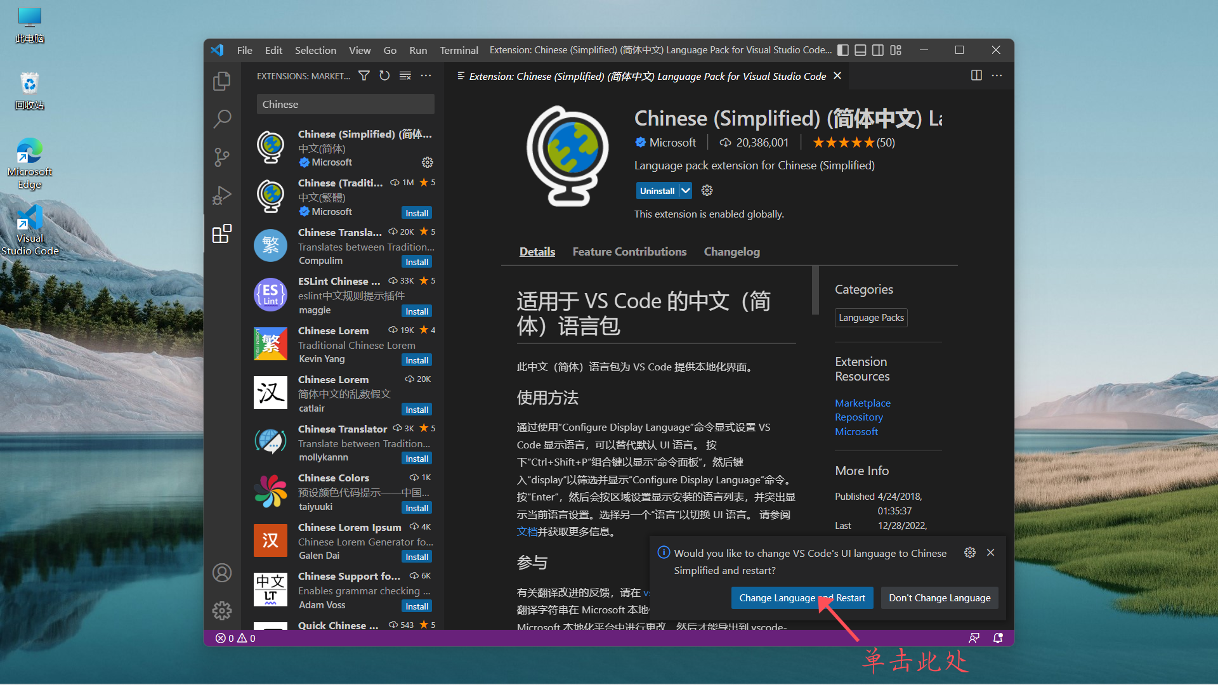
Task: Open the Terminal menu
Action: point(459,50)
